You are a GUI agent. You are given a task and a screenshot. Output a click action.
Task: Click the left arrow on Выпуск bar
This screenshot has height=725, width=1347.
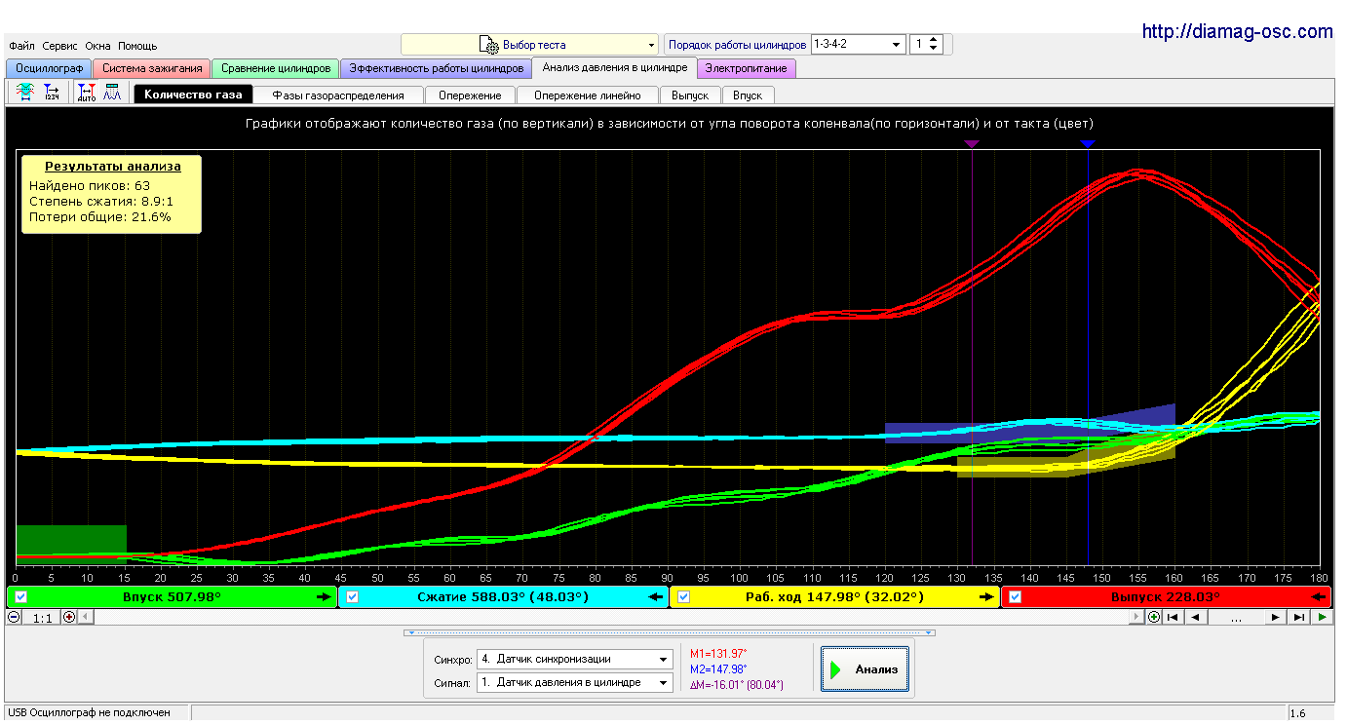coord(1319,597)
